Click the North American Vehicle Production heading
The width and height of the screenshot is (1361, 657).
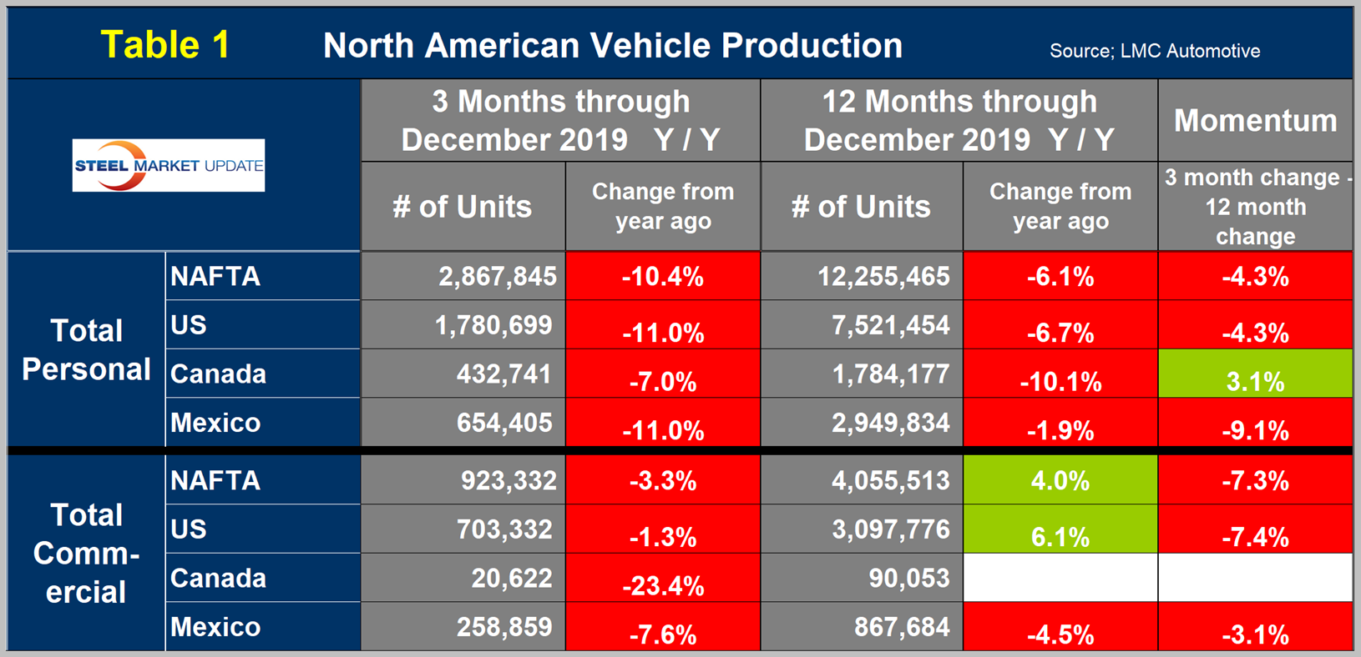(x=612, y=46)
